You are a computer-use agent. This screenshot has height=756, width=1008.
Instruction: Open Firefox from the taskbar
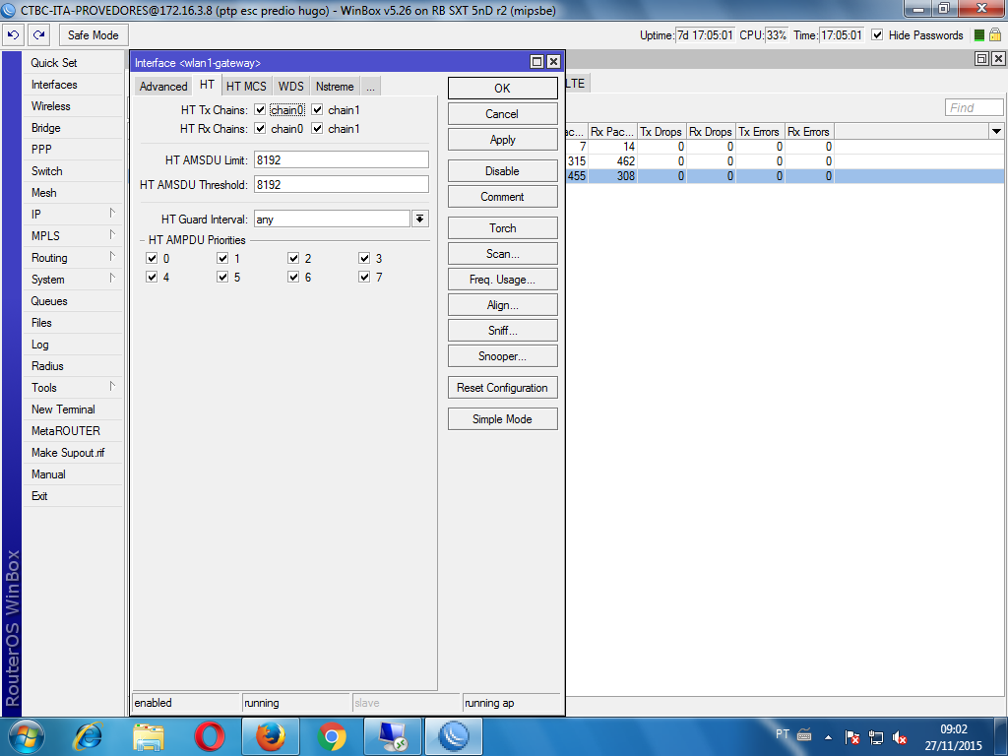[x=270, y=736]
